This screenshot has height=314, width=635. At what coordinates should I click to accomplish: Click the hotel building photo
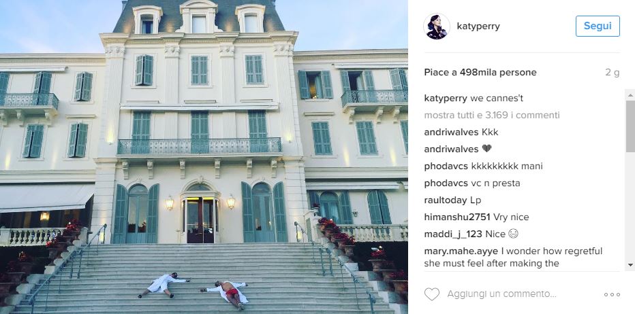click(x=204, y=157)
